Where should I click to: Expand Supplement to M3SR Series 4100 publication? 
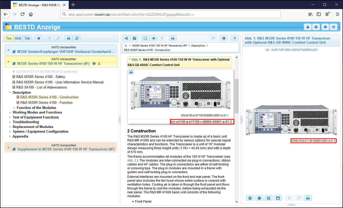point(8,148)
